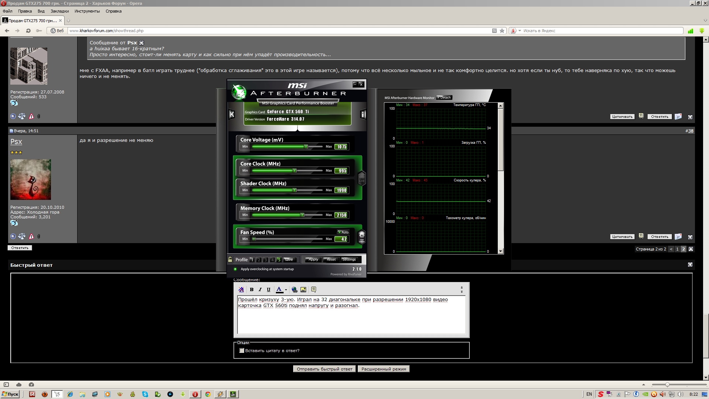This screenshot has width=709, height=399.
Task: Click the User Define fan gear icon
Action: tap(362, 236)
